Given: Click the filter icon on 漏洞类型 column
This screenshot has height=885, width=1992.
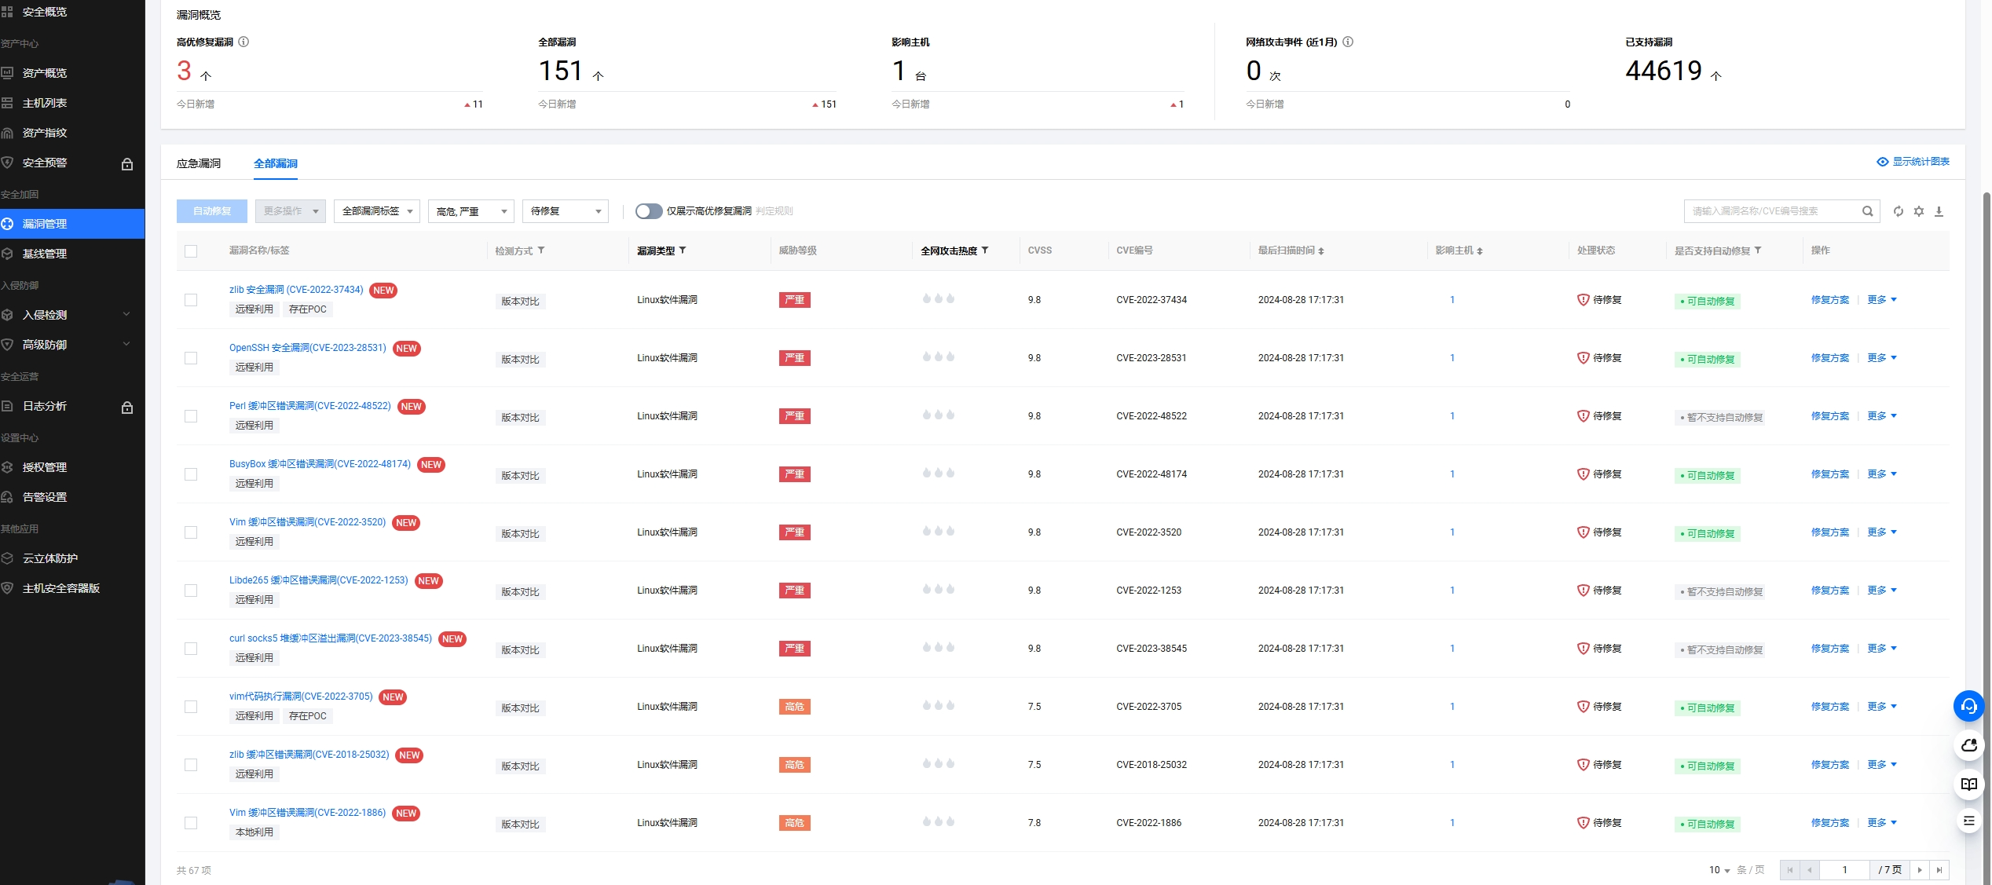Looking at the screenshot, I should (x=683, y=251).
